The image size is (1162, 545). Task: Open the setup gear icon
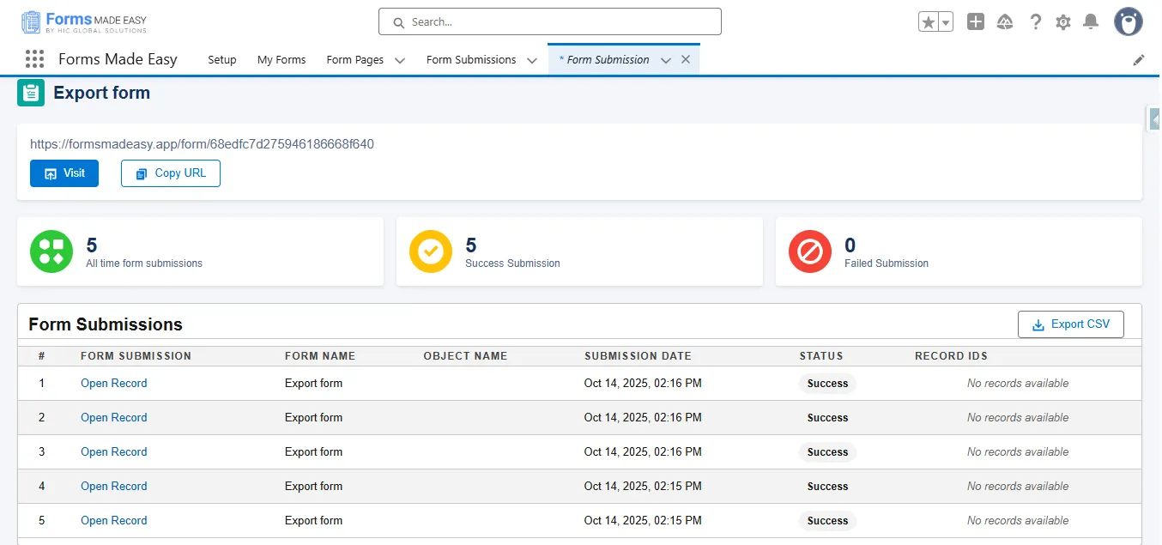click(x=1062, y=22)
